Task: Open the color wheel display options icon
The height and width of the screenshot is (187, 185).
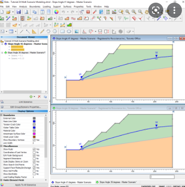Action: pyautogui.click(x=56, y=12)
